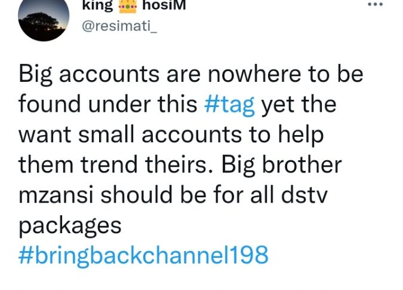Click the phrase 'them trend theirs.'

[116, 164]
